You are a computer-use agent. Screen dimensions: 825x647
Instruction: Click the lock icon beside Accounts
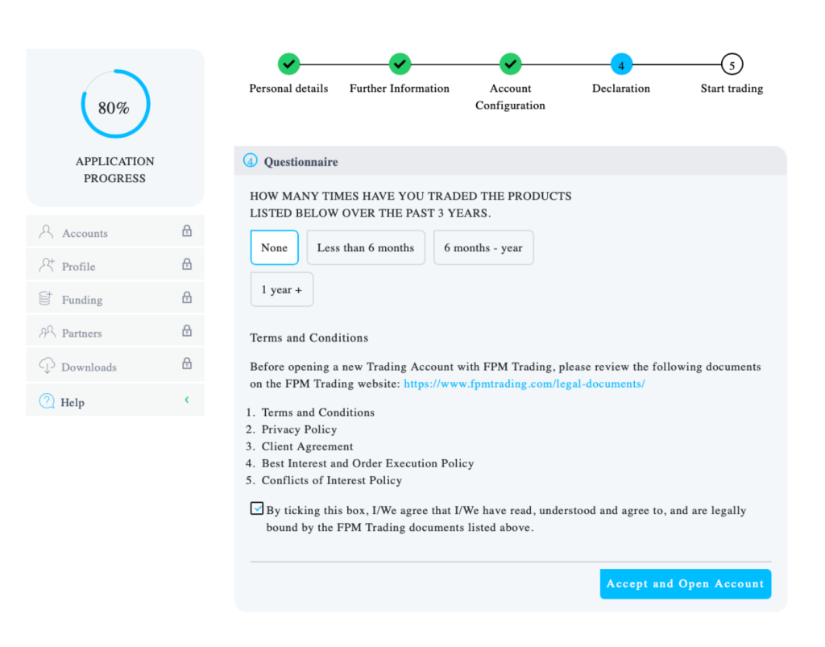(187, 231)
